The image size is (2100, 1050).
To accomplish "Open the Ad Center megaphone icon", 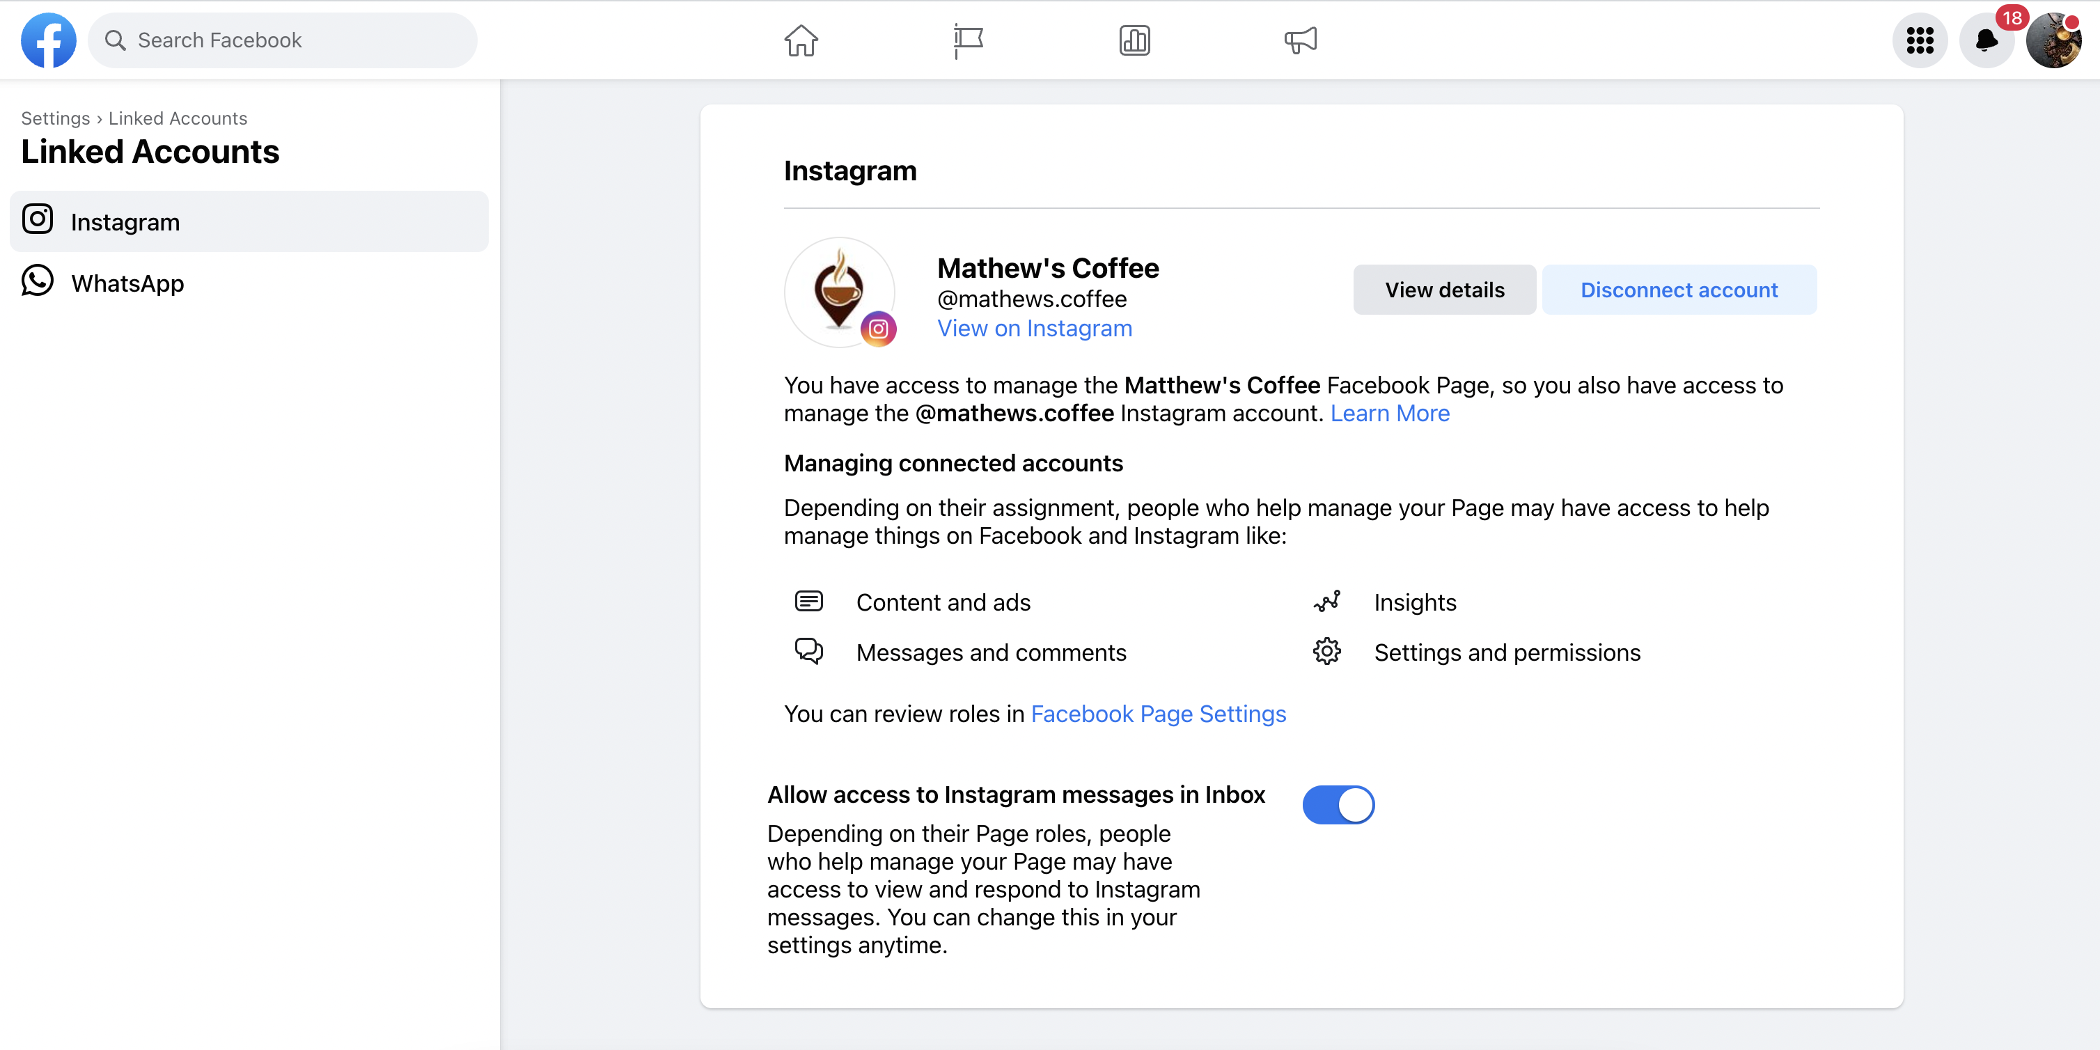I will 1300,40.
